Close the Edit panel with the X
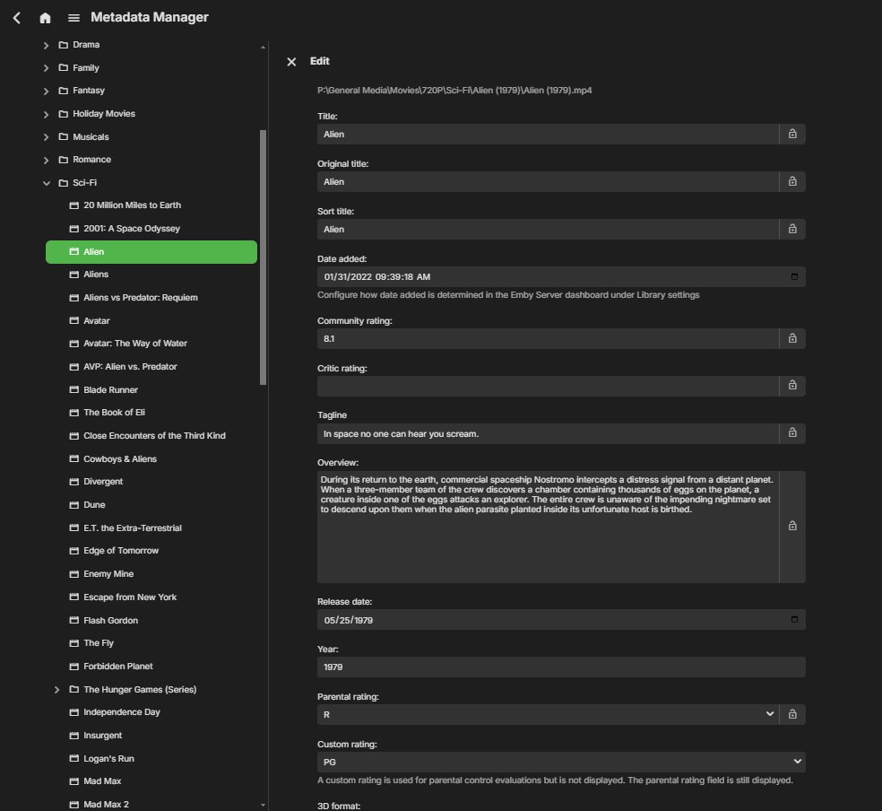The height and width of the screenshot is (811, 882). coord(291,62)
